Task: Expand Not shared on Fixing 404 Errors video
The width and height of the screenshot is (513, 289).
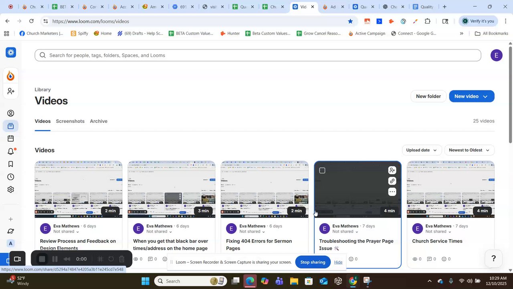Action: 252,232
